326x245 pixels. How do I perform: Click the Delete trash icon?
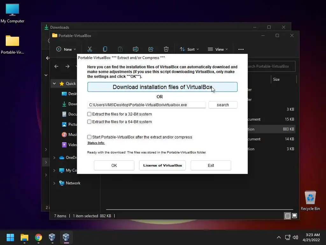(x=166, y=49)
